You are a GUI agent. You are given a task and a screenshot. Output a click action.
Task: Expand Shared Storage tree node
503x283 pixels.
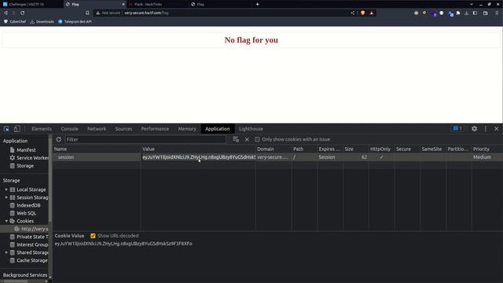click(6, 252)
